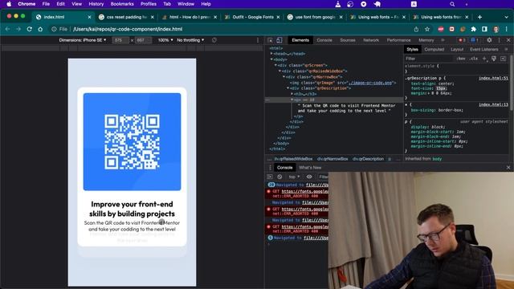
Task: Collapse the body element node
Action: (x=271, y=59)
